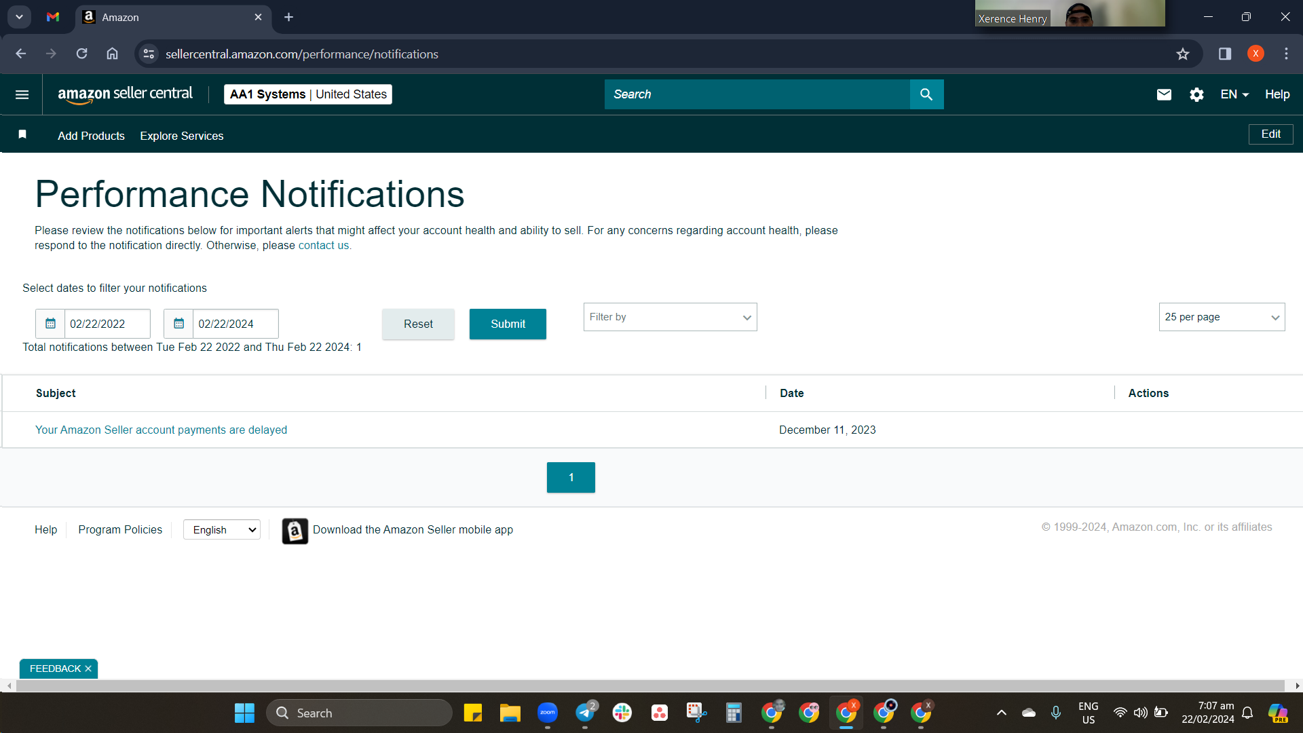
Task: Open Calculator from the taskbar
Action: tap(734, 713)
